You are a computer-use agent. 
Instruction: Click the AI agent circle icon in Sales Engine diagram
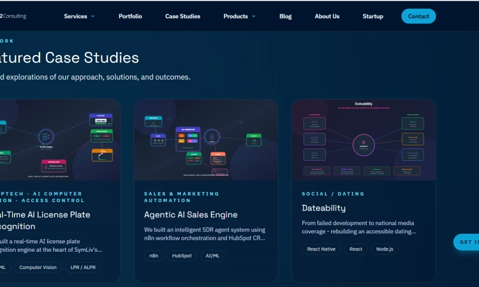(x=212, y=136)
